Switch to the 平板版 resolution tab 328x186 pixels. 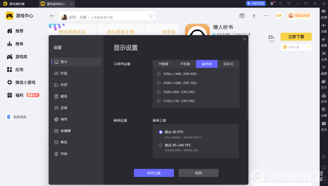[163, 64]
